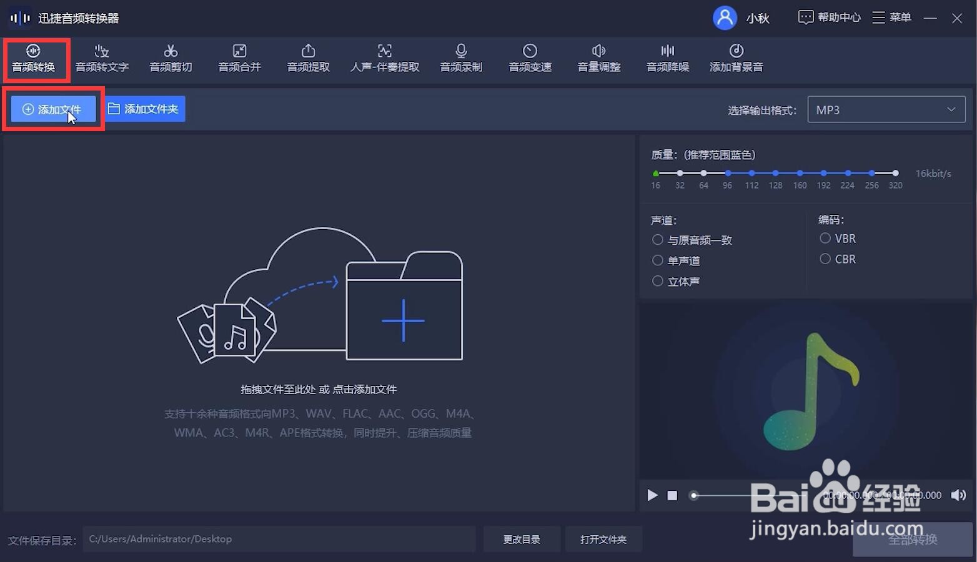
Task: Set quality to the 96 point
Action: (x=728, y=173)
